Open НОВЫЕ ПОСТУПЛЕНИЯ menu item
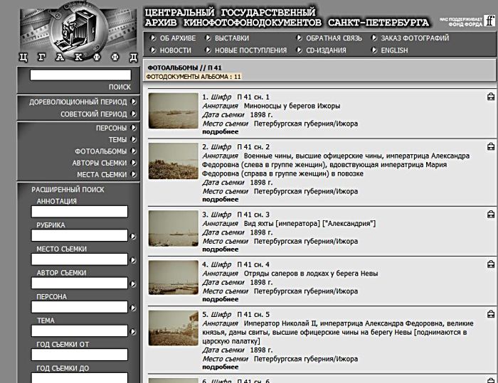The image size is (498, 383). 250,50
